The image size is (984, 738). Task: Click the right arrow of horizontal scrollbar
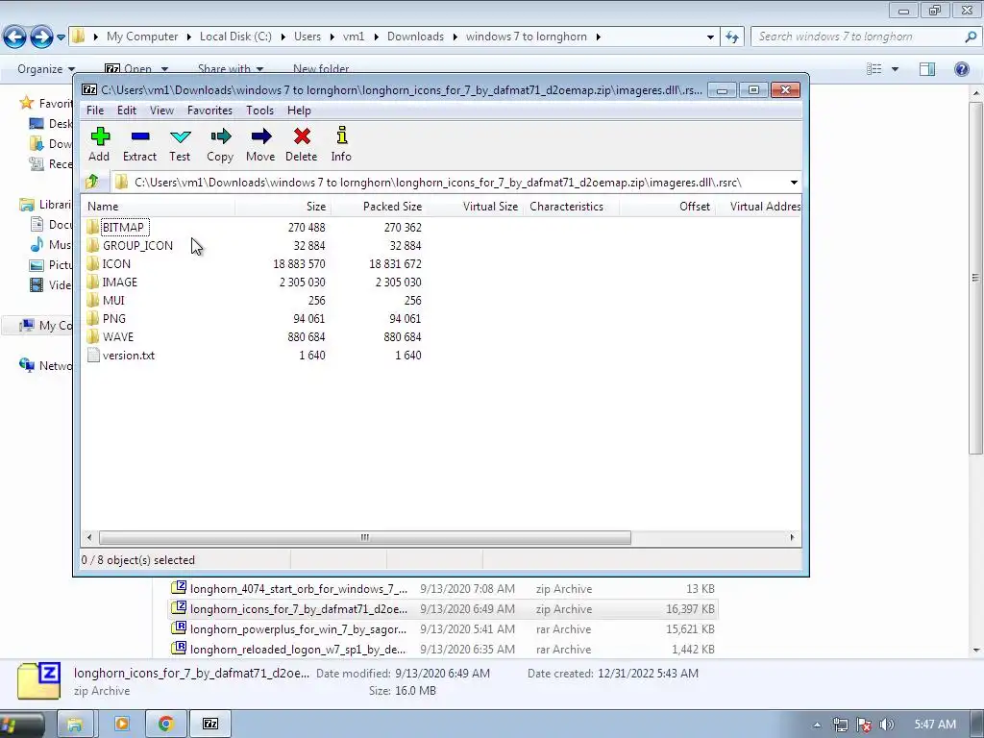click(x=792, y=538)
